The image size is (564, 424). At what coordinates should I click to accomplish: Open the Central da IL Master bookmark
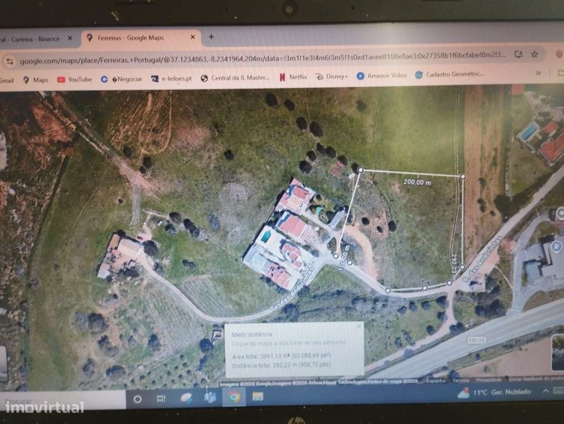235,77
